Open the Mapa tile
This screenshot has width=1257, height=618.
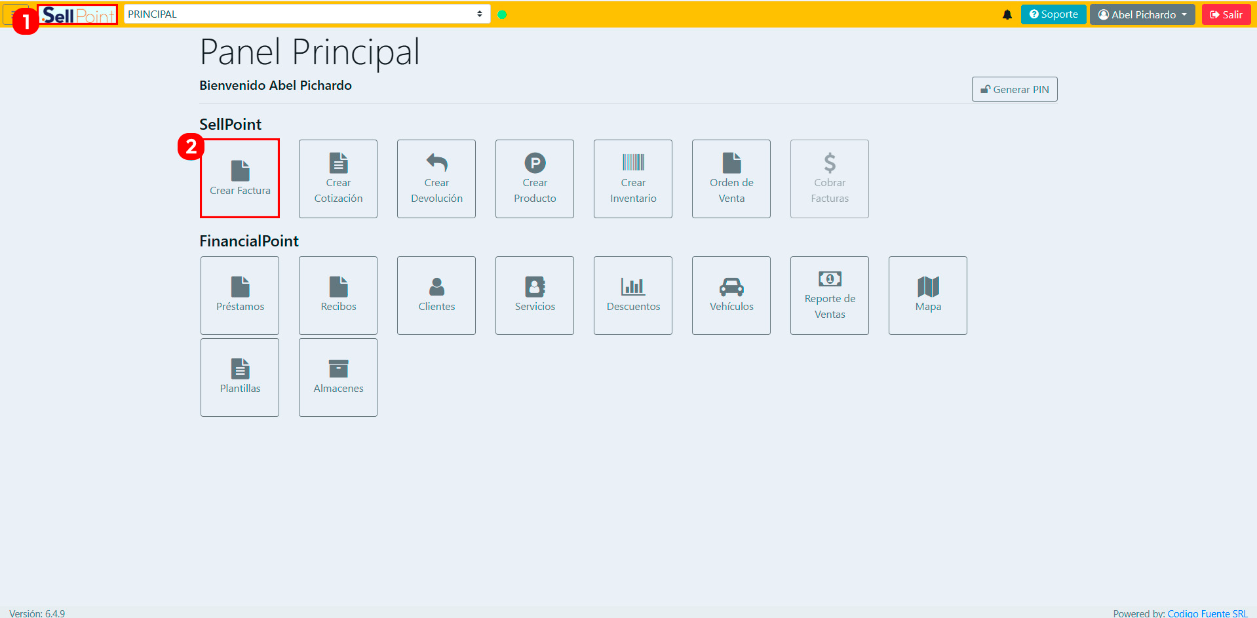click(x=928, y=296)
